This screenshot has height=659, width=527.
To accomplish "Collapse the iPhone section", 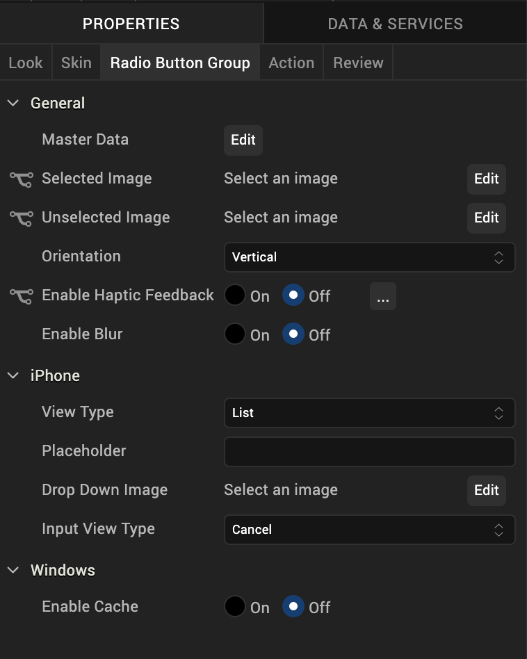I will (x=13, y=376).
